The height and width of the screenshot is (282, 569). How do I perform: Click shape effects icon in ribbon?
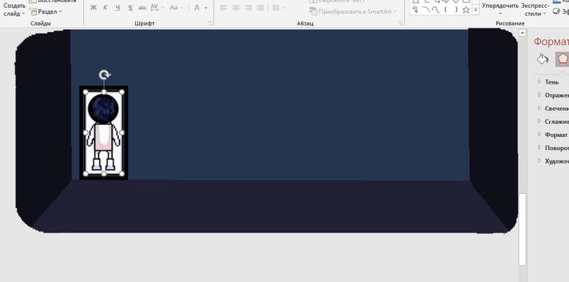coord(555,11)
